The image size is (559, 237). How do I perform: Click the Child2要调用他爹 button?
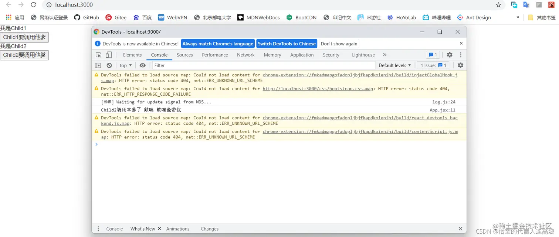(x=24, y=55)
